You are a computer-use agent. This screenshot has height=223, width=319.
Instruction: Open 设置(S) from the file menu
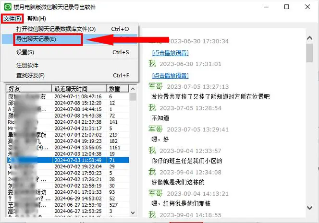pyautogui.click(x=70, y=52)
